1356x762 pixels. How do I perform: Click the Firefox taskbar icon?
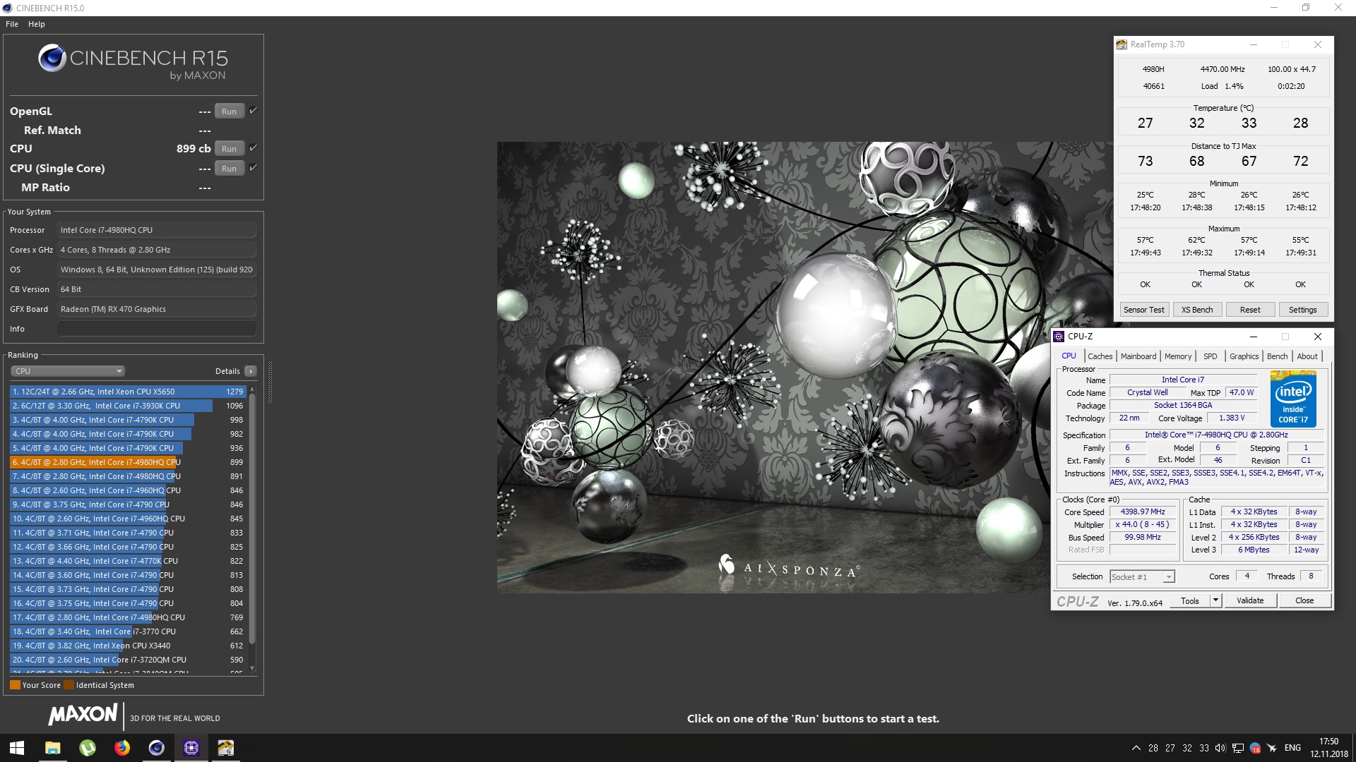(x=122, y=748)
